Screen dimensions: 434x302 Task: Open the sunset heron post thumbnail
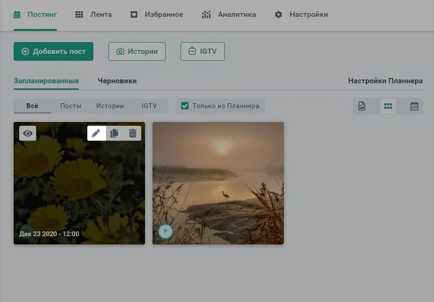218,183
